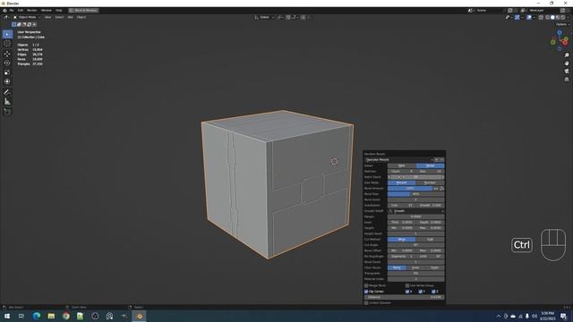Open the Operator Presets dropdown

[x=398, y=160]
